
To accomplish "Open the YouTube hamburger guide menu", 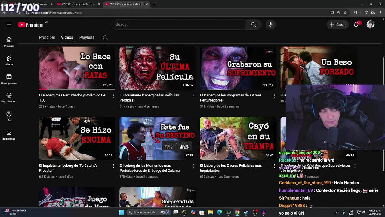I will [x=9, y=24].
